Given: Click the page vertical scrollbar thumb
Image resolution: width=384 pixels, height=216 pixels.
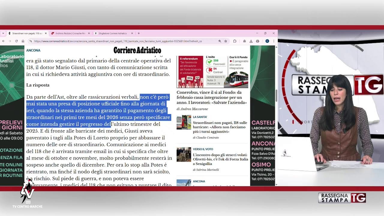Looking at the screenshot, I should 276,96.
